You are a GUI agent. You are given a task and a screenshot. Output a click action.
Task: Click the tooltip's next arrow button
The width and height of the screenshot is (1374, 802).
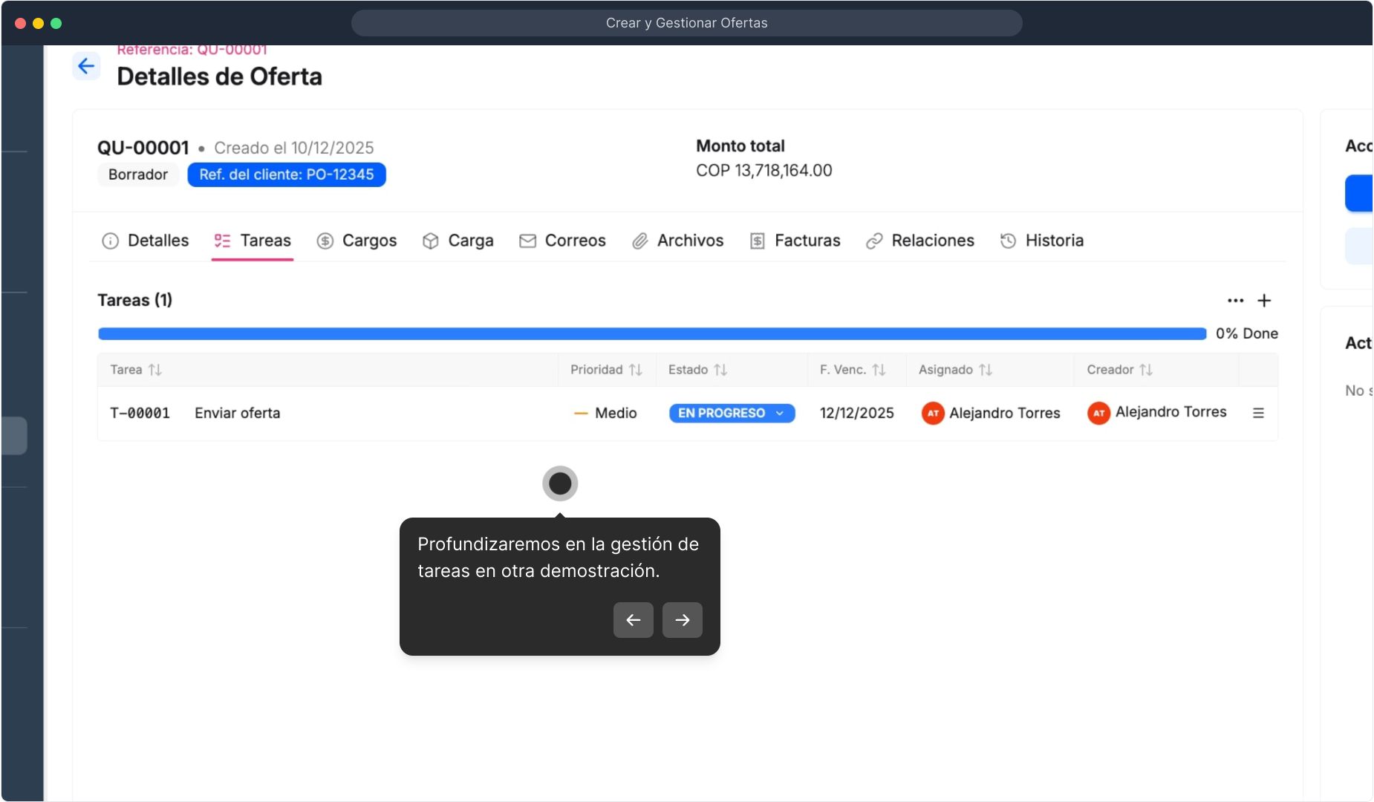[682, 620]
